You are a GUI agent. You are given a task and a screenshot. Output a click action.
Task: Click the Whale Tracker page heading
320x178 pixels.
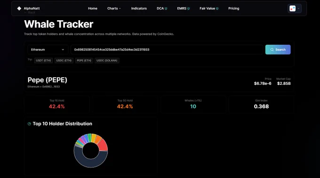coord(59,24)
